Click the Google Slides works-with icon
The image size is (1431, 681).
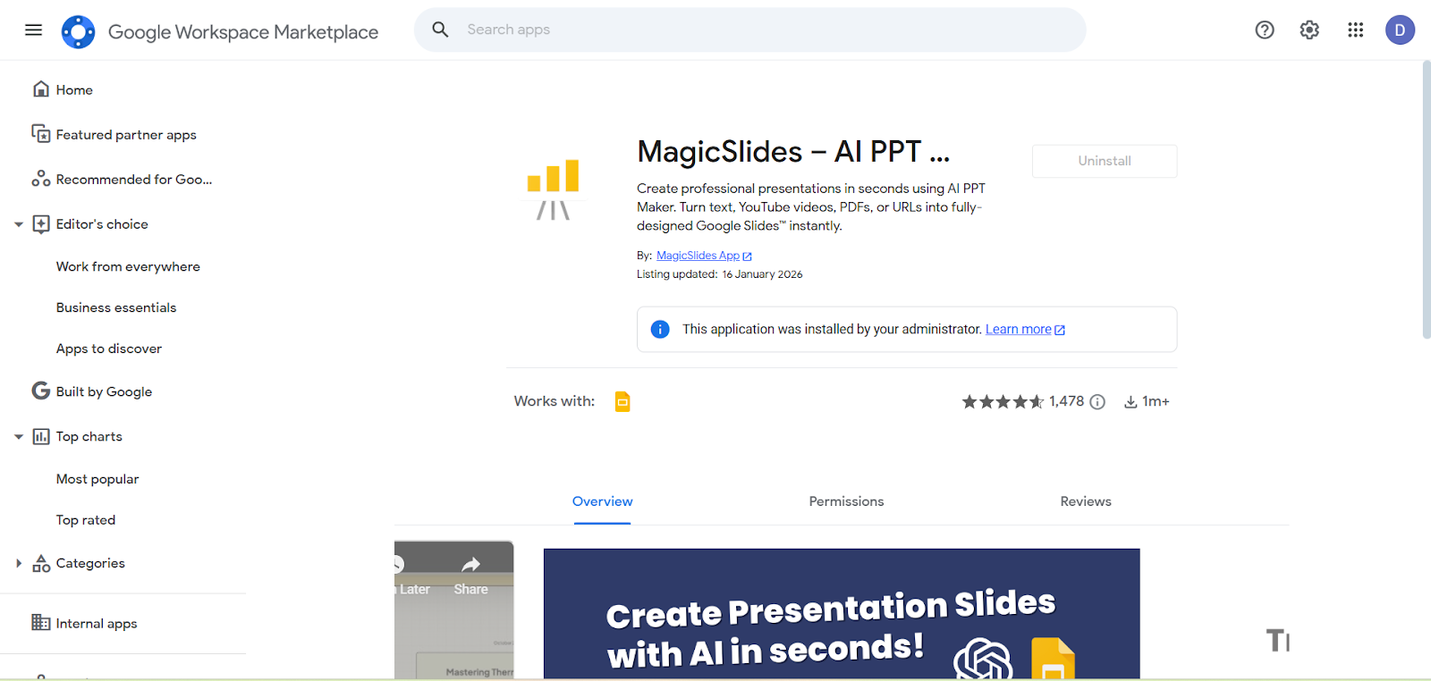pos(622,401)
